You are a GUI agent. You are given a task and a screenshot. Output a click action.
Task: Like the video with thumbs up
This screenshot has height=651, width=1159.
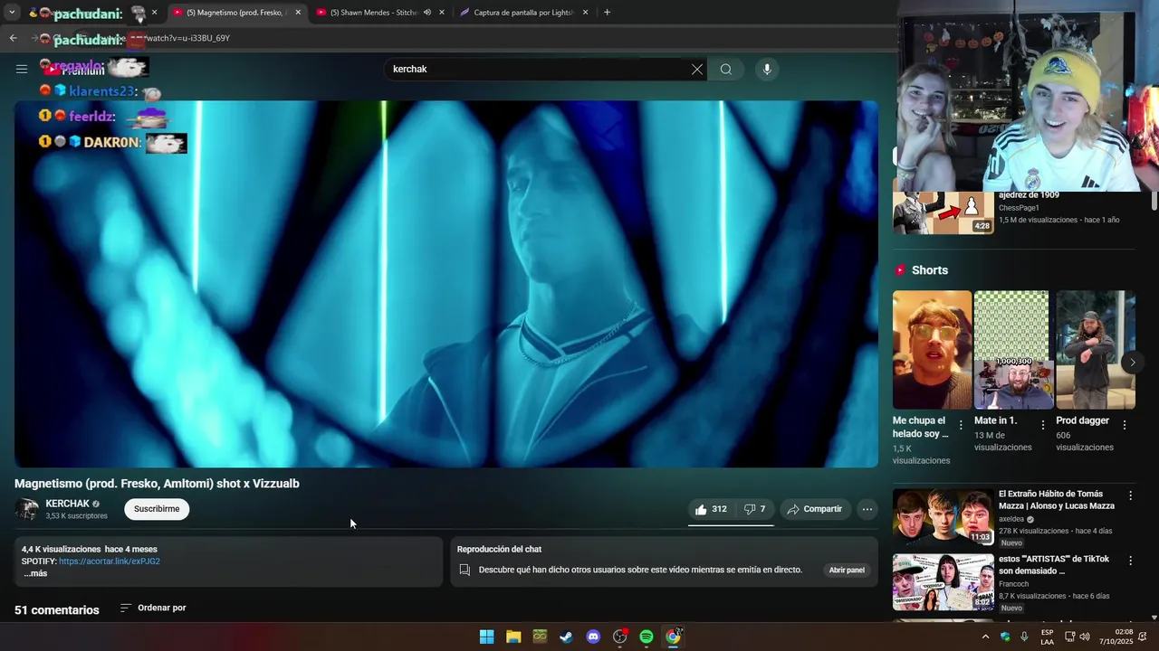pos(711,509)
